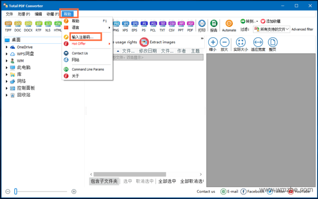The width and height of the screenshot is (318, 199).
Task: Expand the 库 libraries node
Action: click(6, 74)
